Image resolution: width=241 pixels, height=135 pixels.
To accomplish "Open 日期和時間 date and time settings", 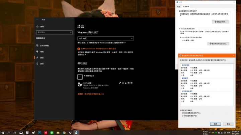I will tap(43, 45).
